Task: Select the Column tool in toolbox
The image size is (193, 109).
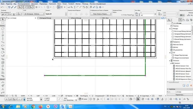Action: (x=3, y=39)
